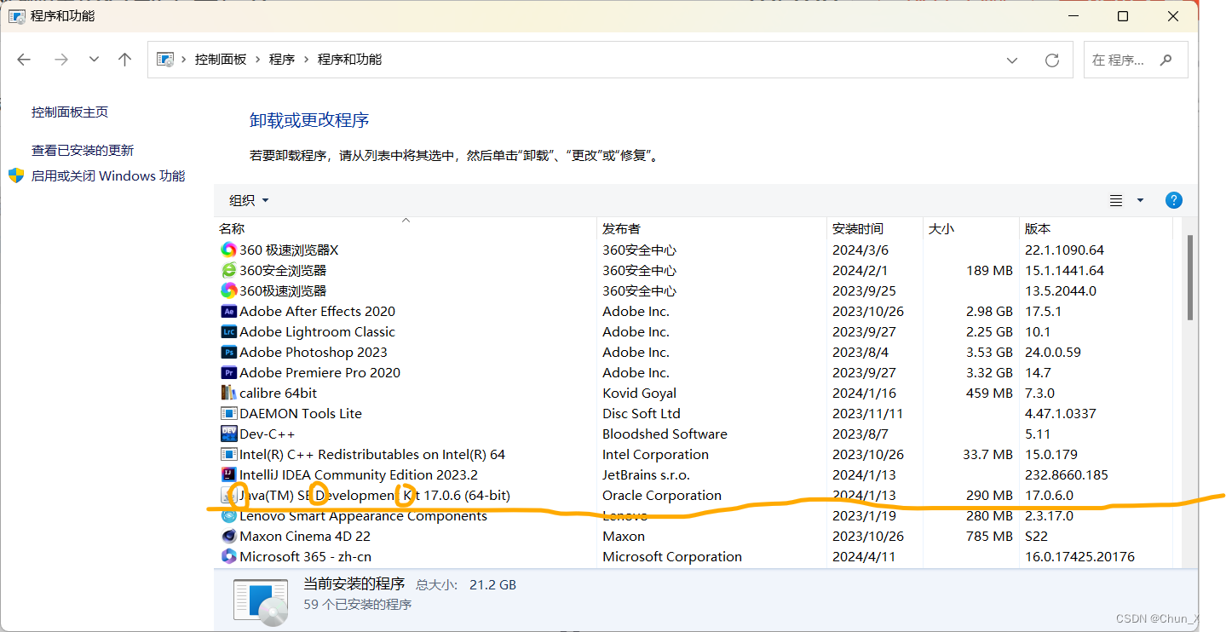Navigate to 控制面板 breadcrumb
This screenshot has height=632, width=1226.
click(x=221, y=60)
